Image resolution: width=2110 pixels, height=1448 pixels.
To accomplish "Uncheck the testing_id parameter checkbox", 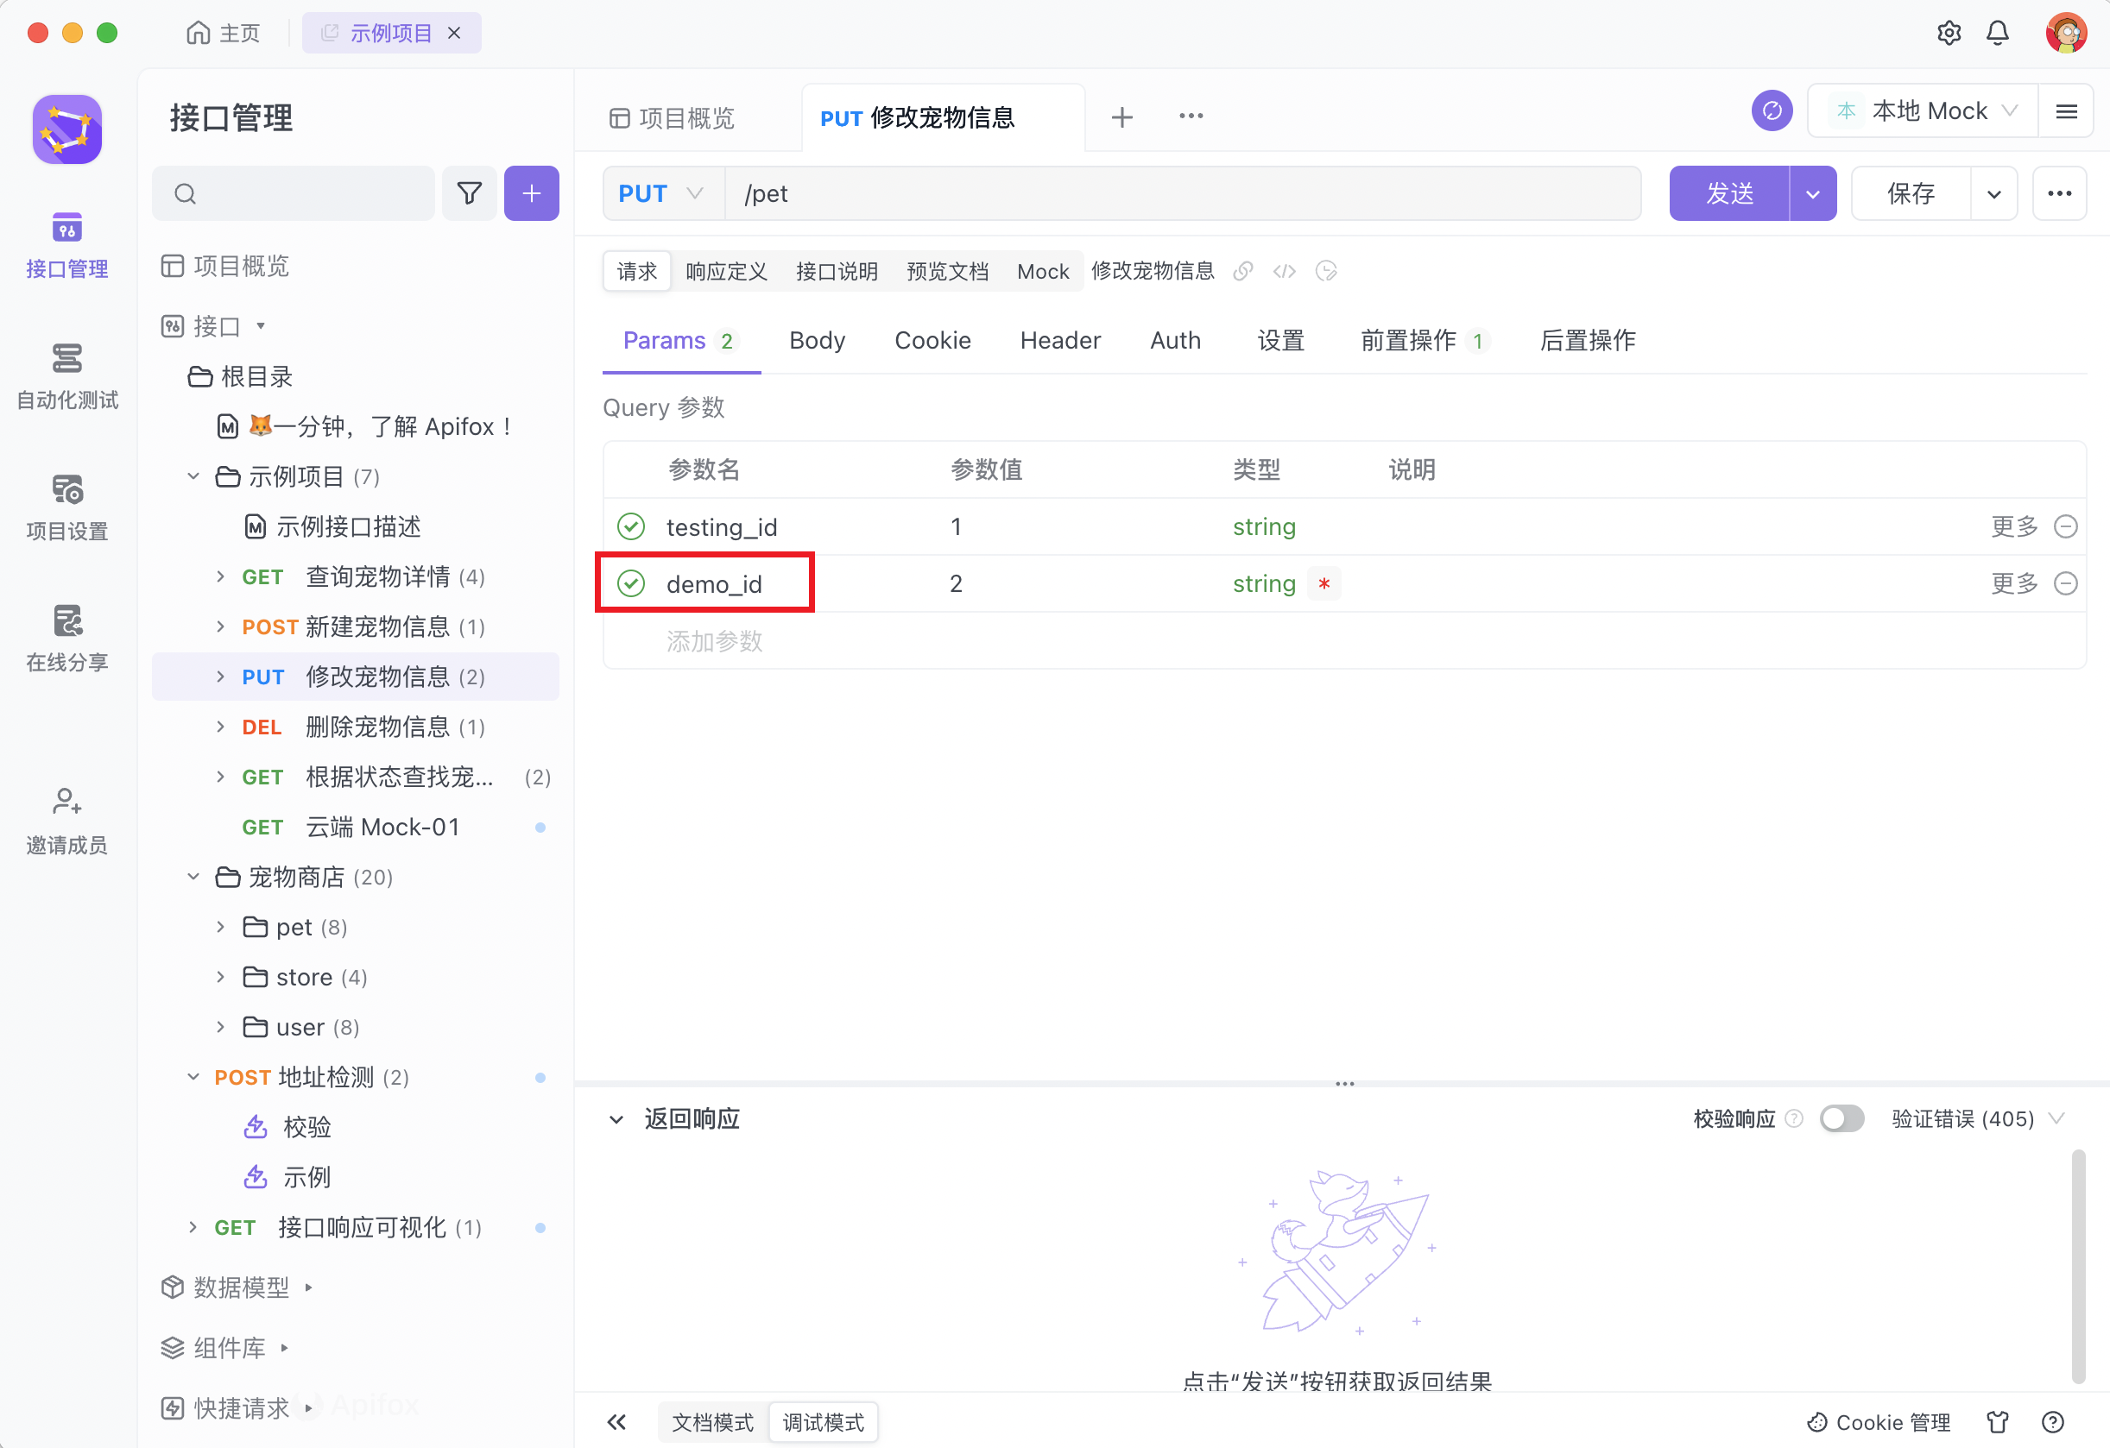I will (631, 526).
